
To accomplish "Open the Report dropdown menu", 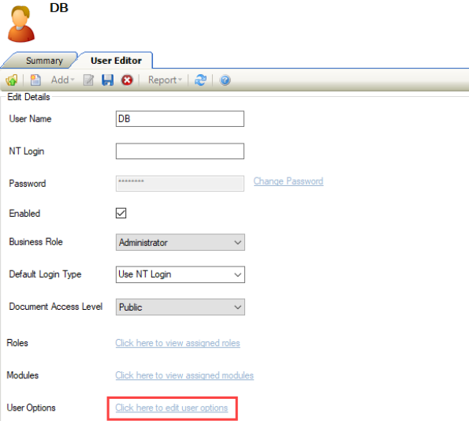I will point(165,80).
